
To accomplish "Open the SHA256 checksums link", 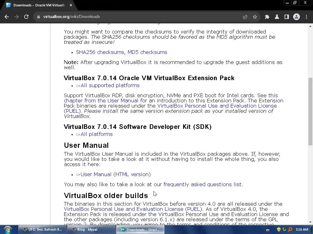I will click(100, 52).
